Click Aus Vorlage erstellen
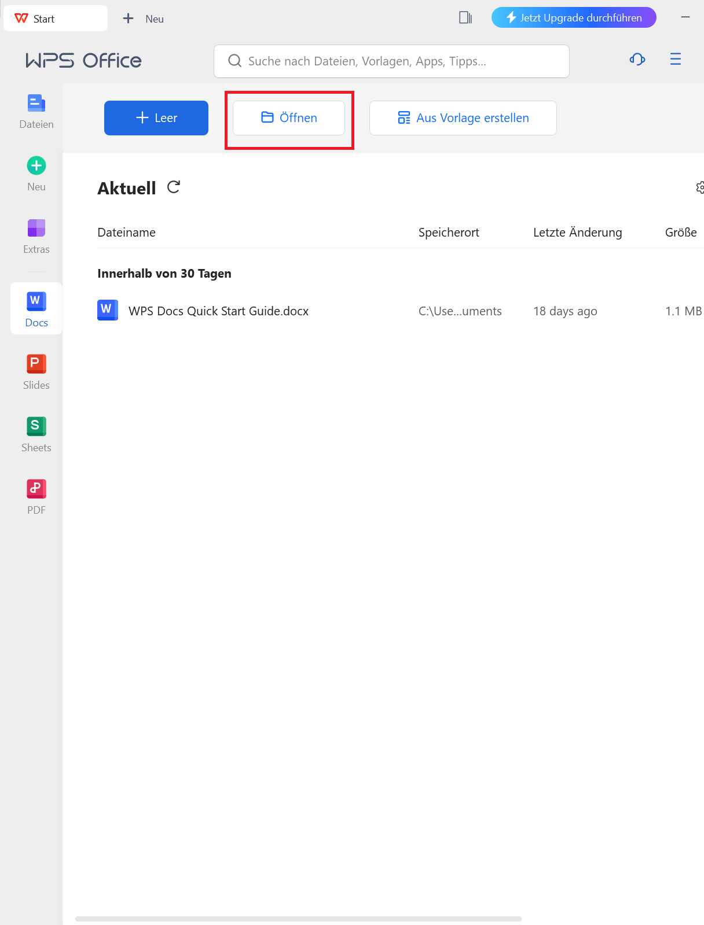704x925 pixels. (x=463, y=118)
